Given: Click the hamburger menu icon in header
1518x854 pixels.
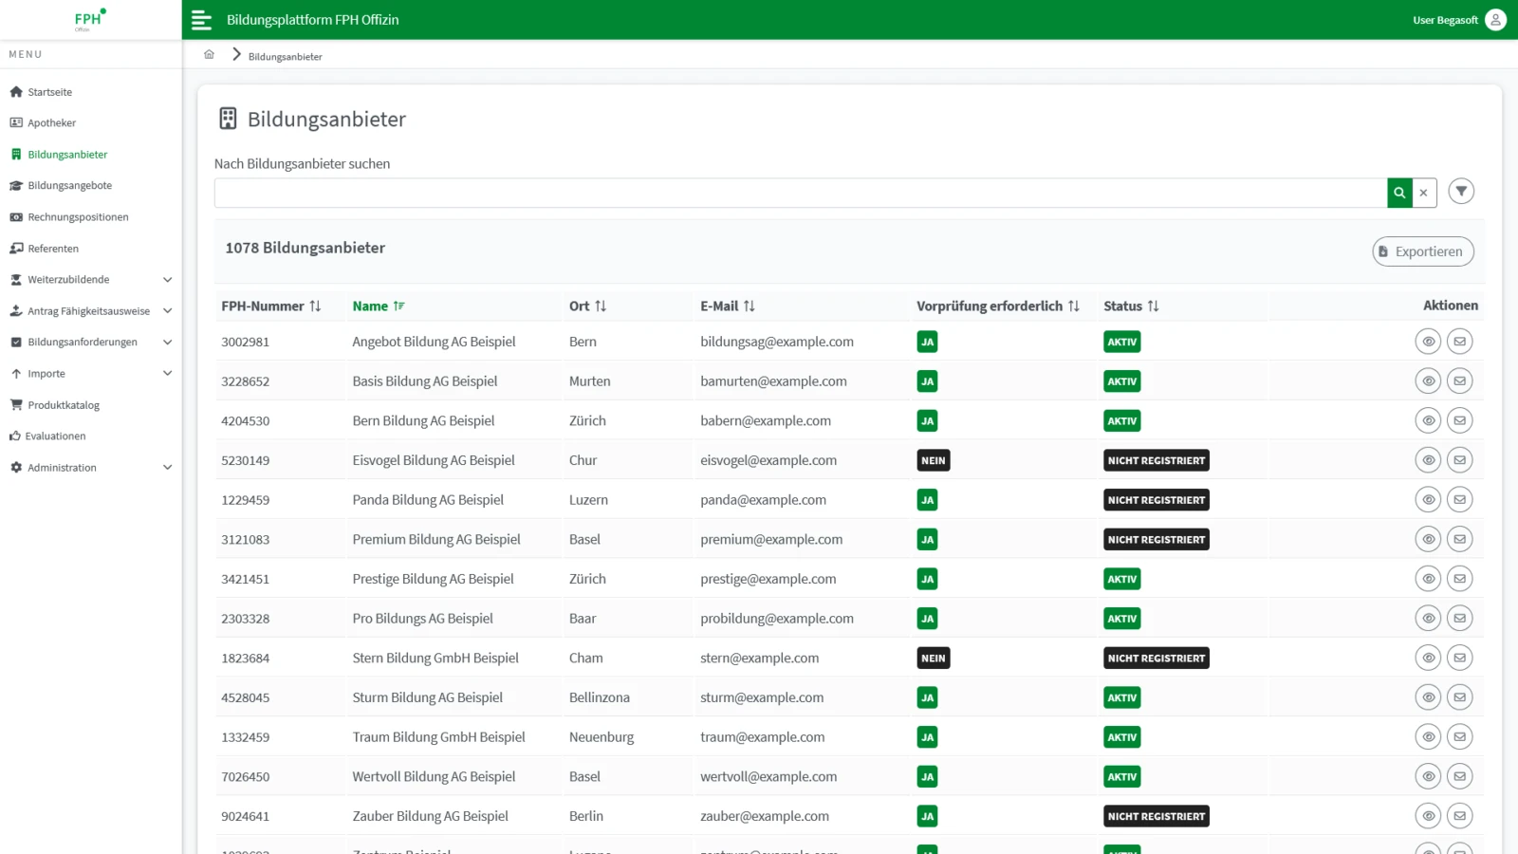Looking at the screenshot, I should coord(201,20).
